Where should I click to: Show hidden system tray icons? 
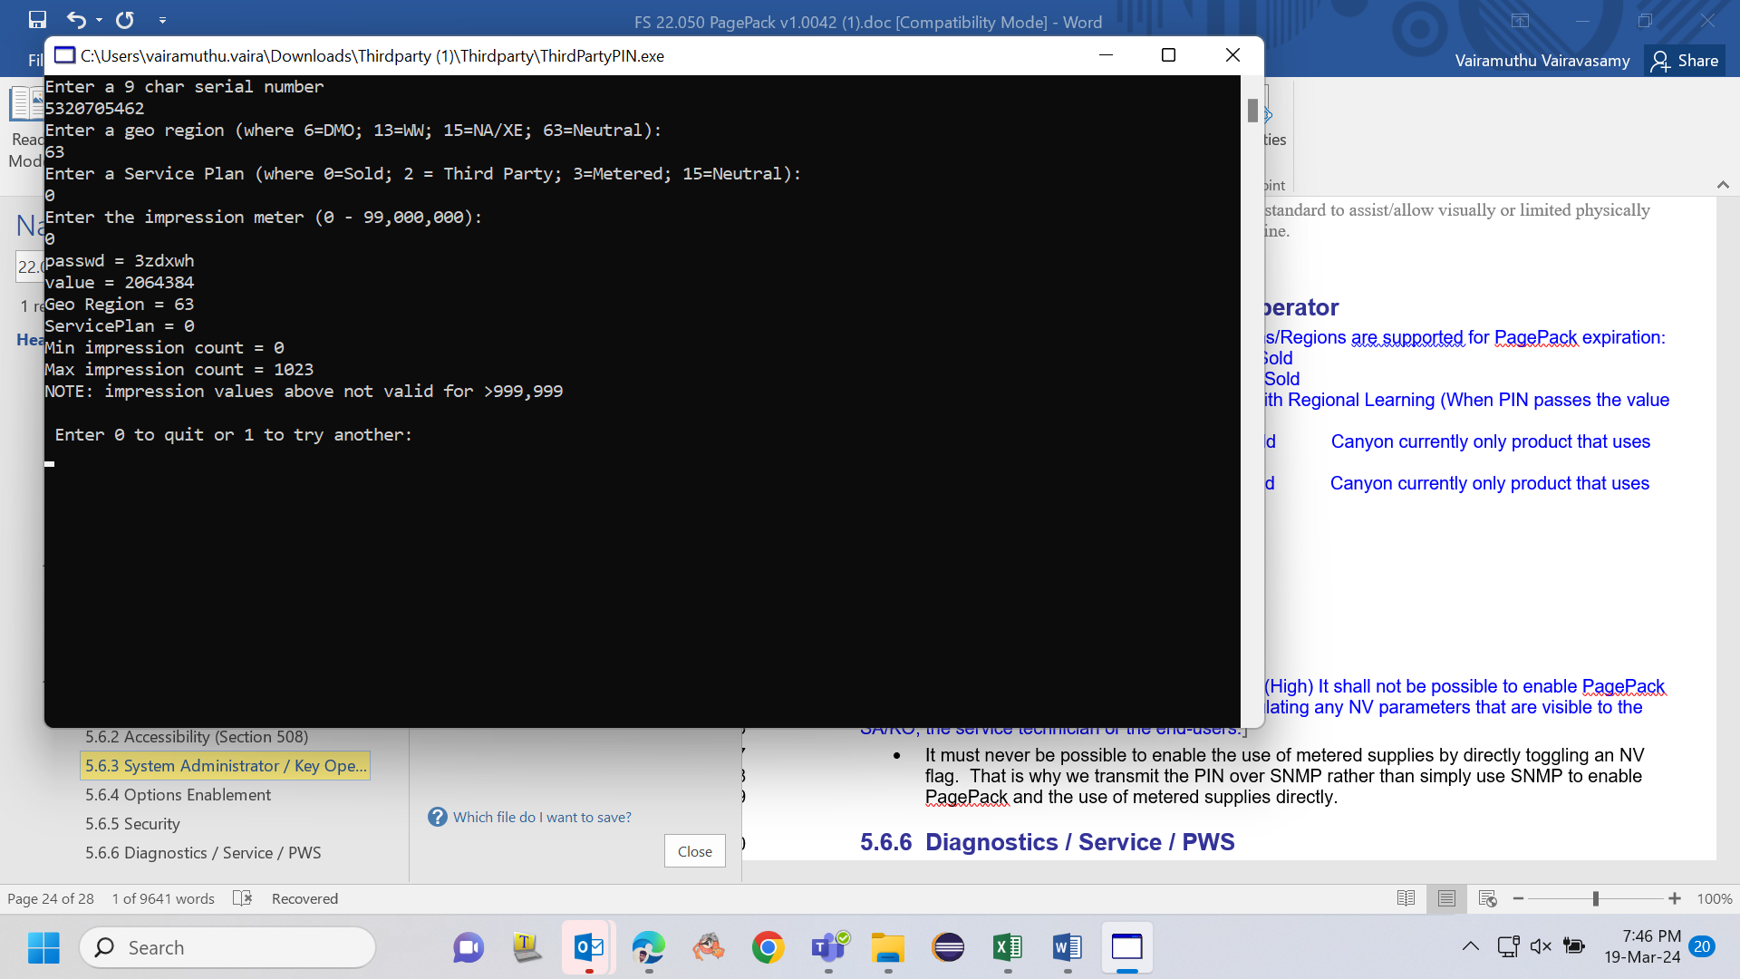(x=1471, y=946)
